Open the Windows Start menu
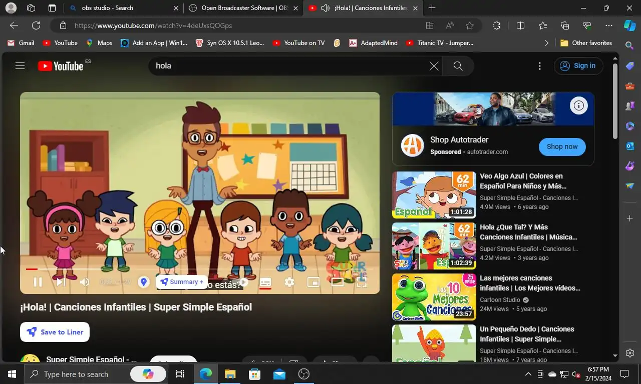This screenshot has height=384, width=641. [x=12, y=374]
